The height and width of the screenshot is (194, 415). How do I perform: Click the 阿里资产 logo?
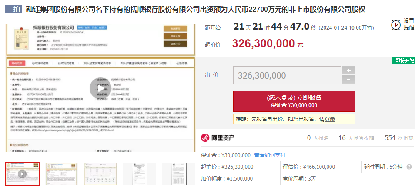(218, 137)
